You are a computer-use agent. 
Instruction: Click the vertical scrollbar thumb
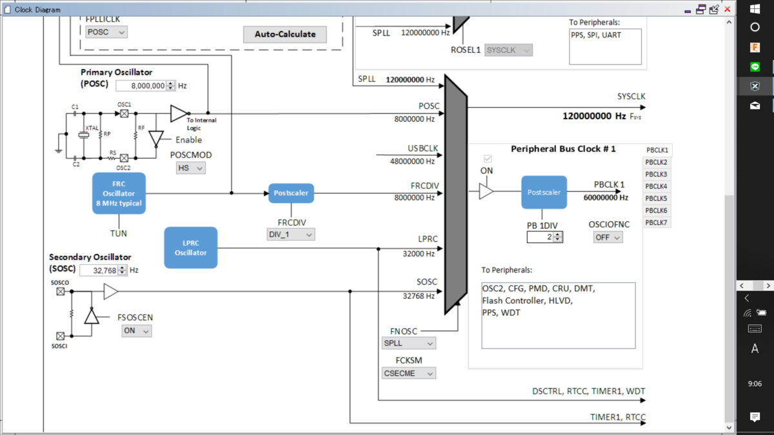(x=729, y=308)
